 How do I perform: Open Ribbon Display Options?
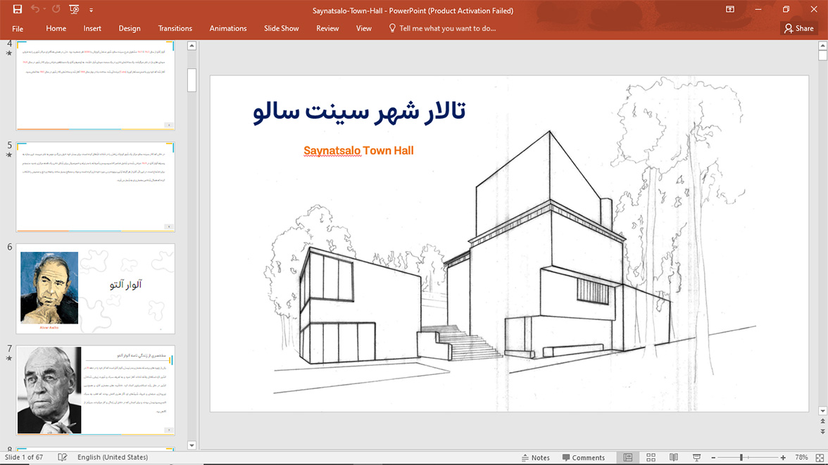pos(729,10)
